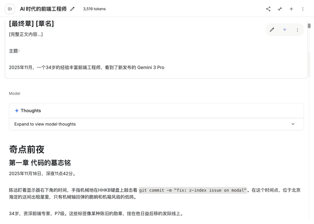Rerun the prompt with sparkle icon
Image resolution: width=314 pixels, height=224 pixels.
pyautogui.click(x=285, y=30)
